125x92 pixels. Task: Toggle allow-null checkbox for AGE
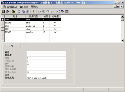pos(55,26)
